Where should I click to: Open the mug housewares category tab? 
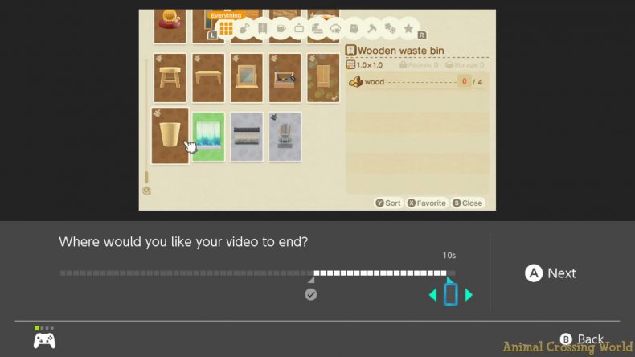pyautogui.click(x=281, y=28)
